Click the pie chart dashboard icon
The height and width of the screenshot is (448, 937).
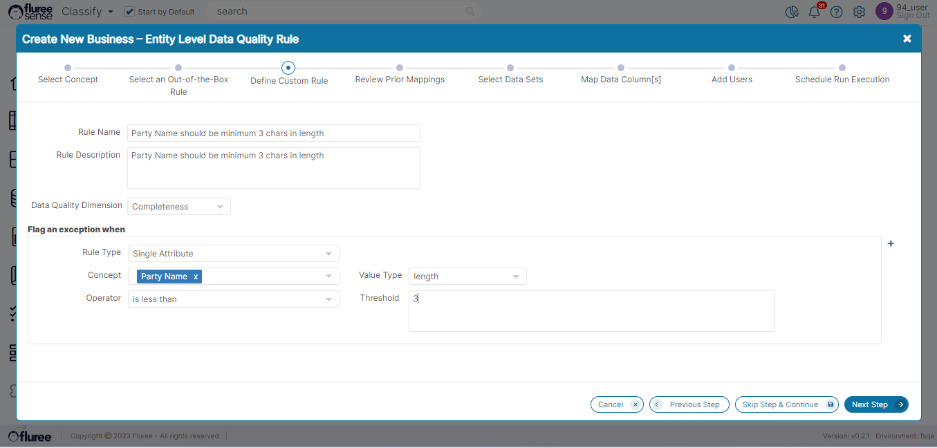click(x=792, y=12)
